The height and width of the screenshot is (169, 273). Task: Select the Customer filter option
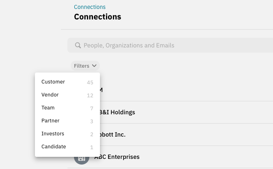coord(53,82)
